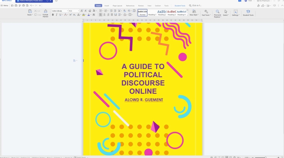284x158 pixels.
Task: Click the Student Tools ribbon icon
Action: coord(248,13)
